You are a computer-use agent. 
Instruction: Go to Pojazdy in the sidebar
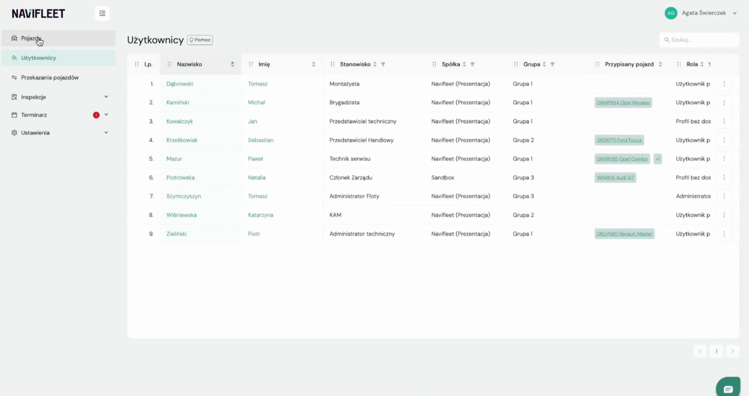pos(59,38)
